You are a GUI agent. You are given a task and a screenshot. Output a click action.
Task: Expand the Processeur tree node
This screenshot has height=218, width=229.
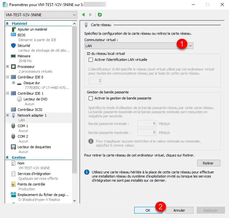click(8, 67)
